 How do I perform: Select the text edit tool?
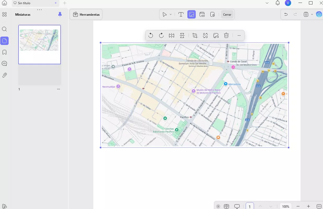click(x=181, y=15)
